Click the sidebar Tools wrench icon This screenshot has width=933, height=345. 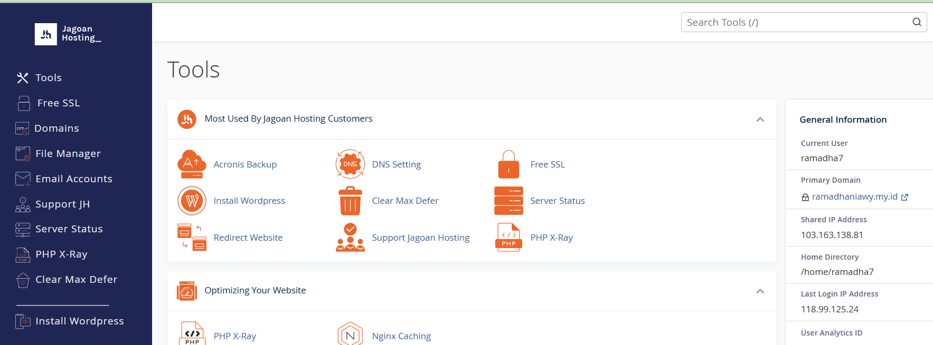(x=23, y=78)
